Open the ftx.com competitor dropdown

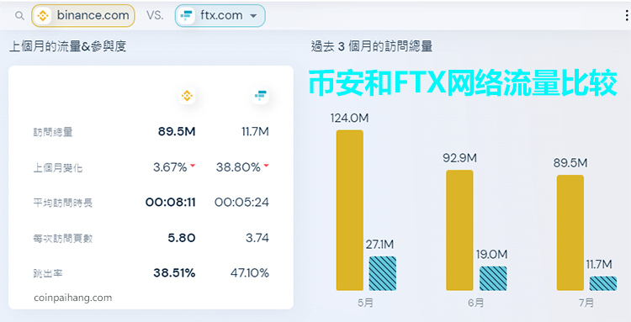click(x=220, y=16)
